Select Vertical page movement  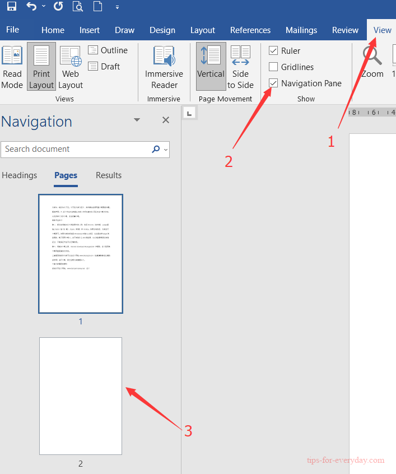[x=211, y=67]
